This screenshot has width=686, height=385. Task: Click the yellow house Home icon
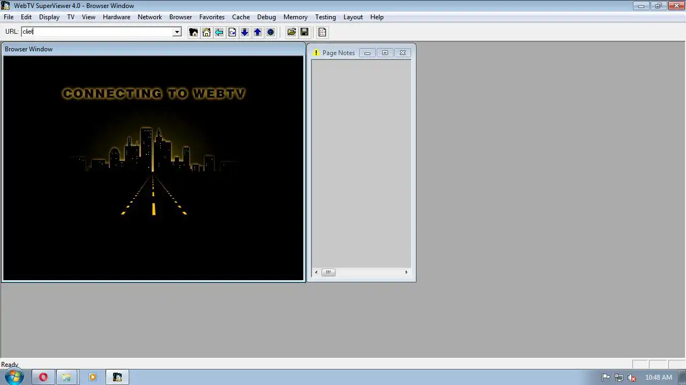206,32
